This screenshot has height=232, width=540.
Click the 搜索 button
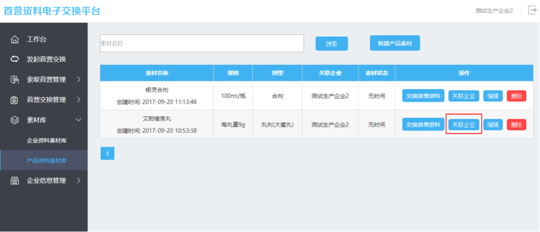(332, 44)
